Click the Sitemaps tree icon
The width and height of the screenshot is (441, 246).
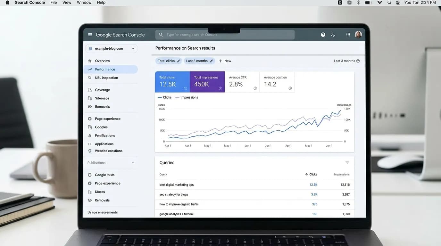click(x=90, y=98)
